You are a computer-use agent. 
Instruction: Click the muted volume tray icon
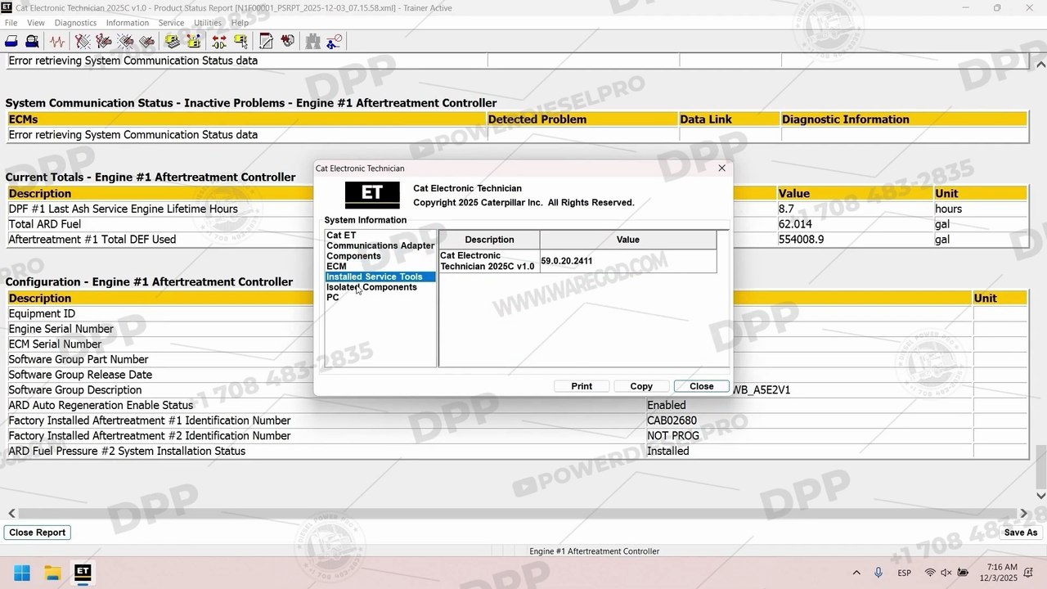click(x=946, y=573)
